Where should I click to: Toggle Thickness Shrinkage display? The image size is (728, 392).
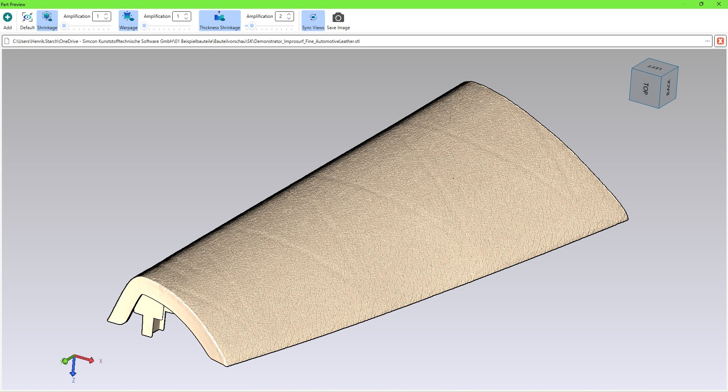[220, 21]
